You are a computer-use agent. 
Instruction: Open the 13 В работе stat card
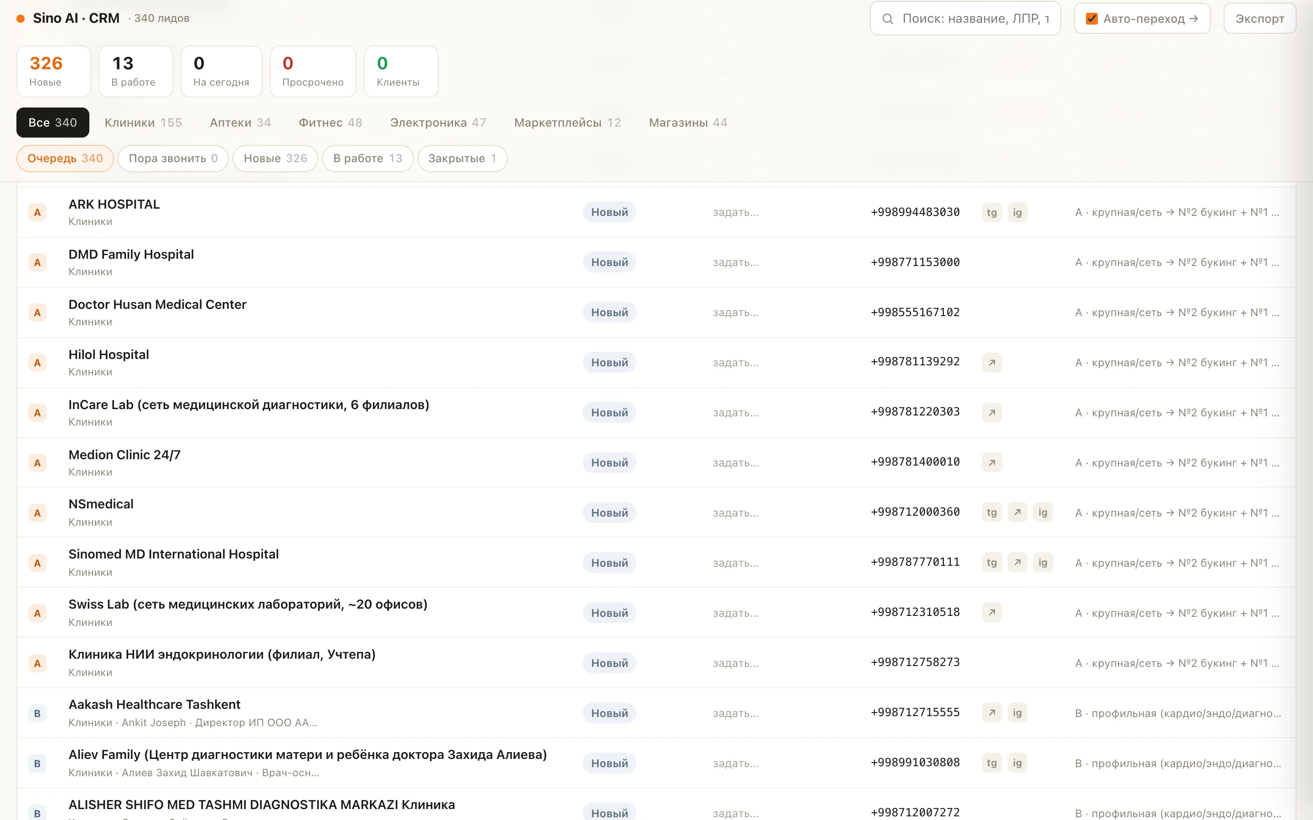point(136,72)
